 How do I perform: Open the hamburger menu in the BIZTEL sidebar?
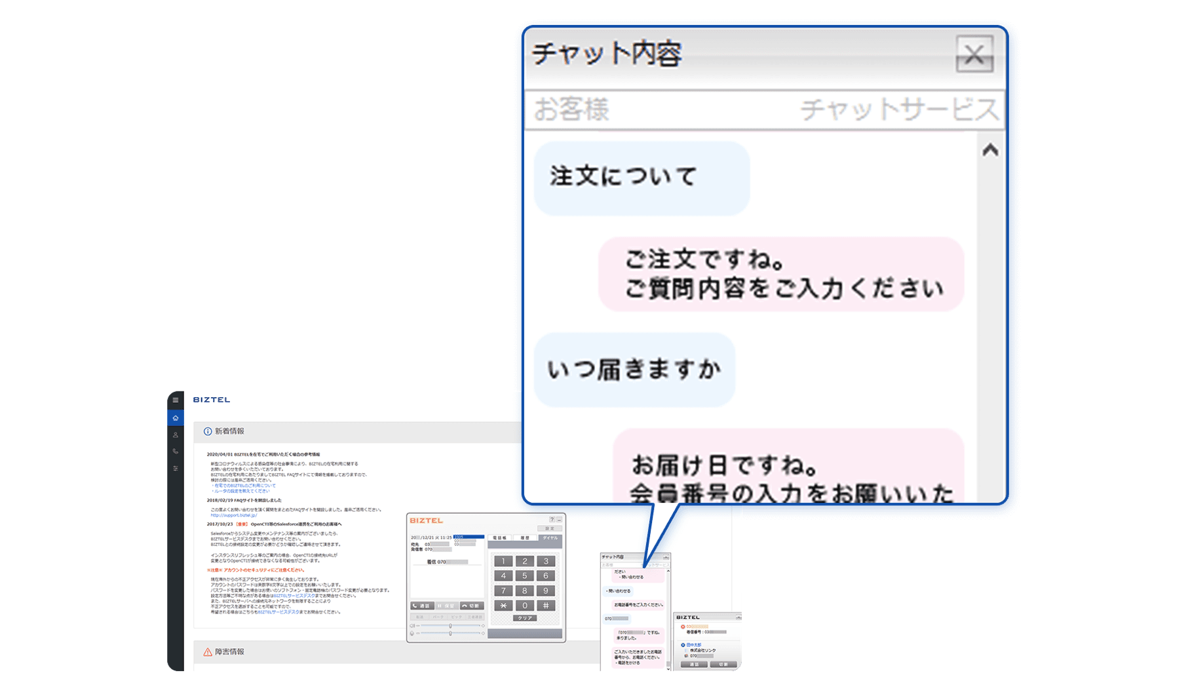click(174, 401)
